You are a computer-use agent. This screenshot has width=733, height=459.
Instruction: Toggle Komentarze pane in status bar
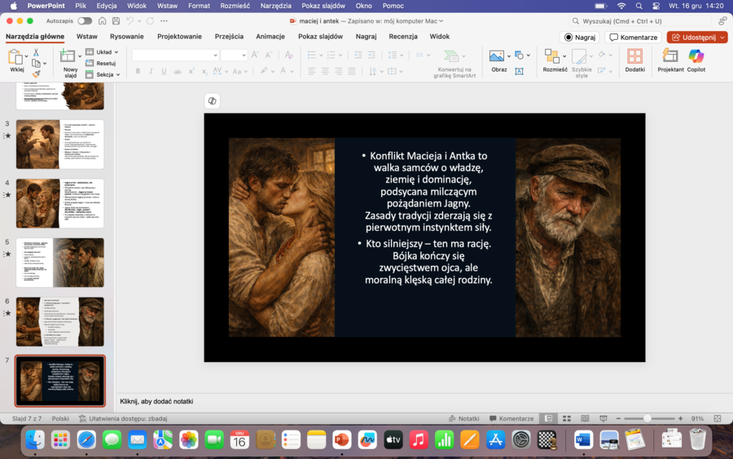coord(511,418)
